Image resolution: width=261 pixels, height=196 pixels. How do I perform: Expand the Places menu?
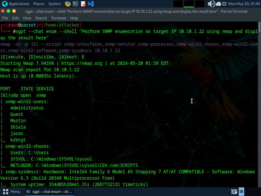pos(39,4)
